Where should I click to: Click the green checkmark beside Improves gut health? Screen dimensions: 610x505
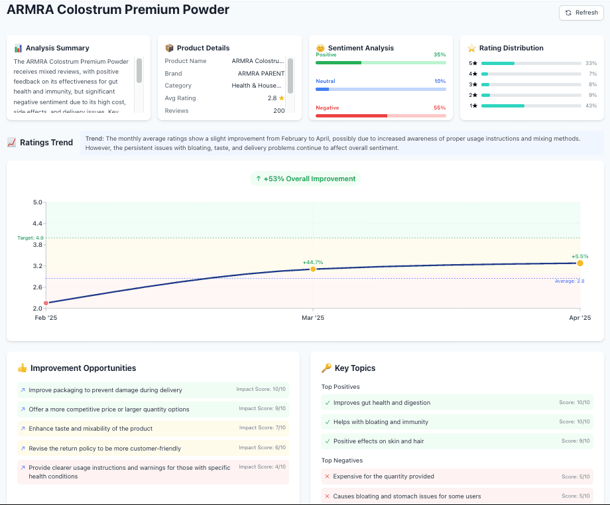[328, 402]
